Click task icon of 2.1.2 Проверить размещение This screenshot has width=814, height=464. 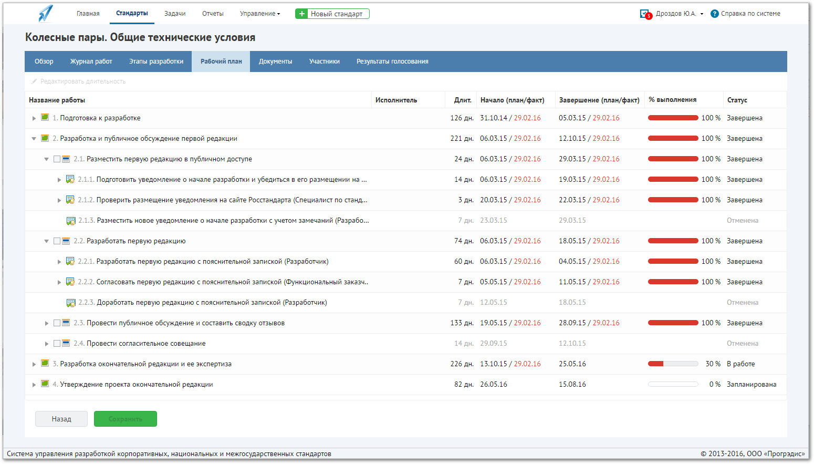70,200
